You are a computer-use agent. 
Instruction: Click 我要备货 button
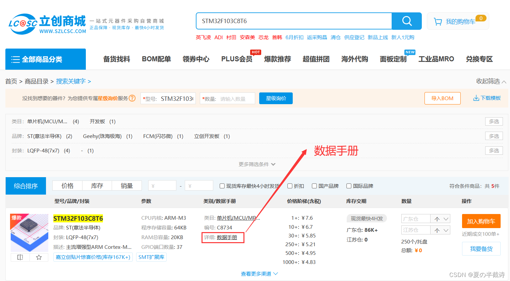[481, 249]
